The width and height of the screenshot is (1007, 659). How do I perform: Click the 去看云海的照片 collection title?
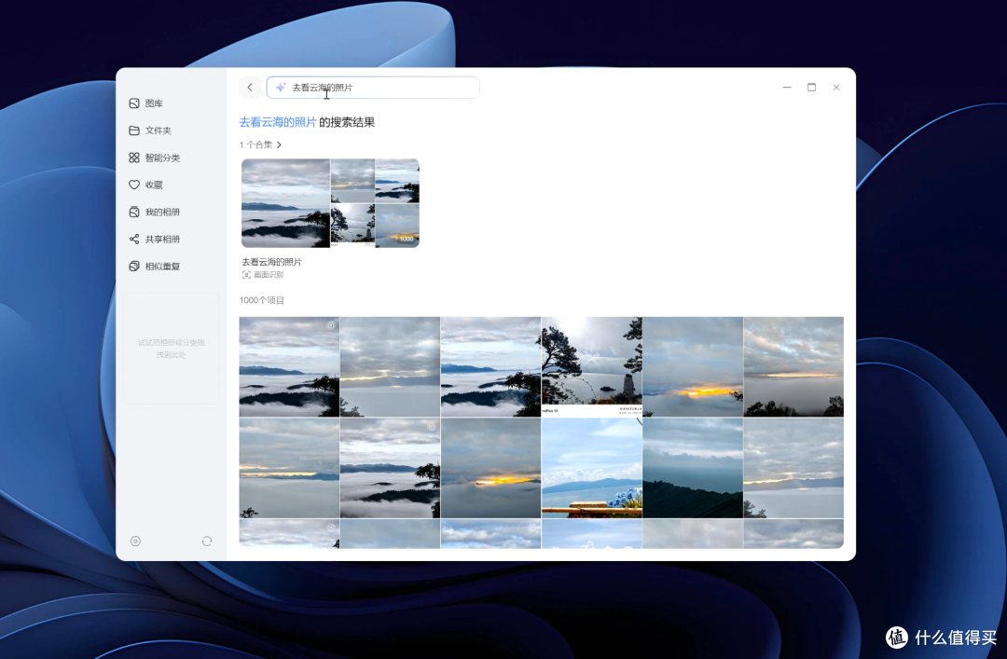click(x=271, y=262)
